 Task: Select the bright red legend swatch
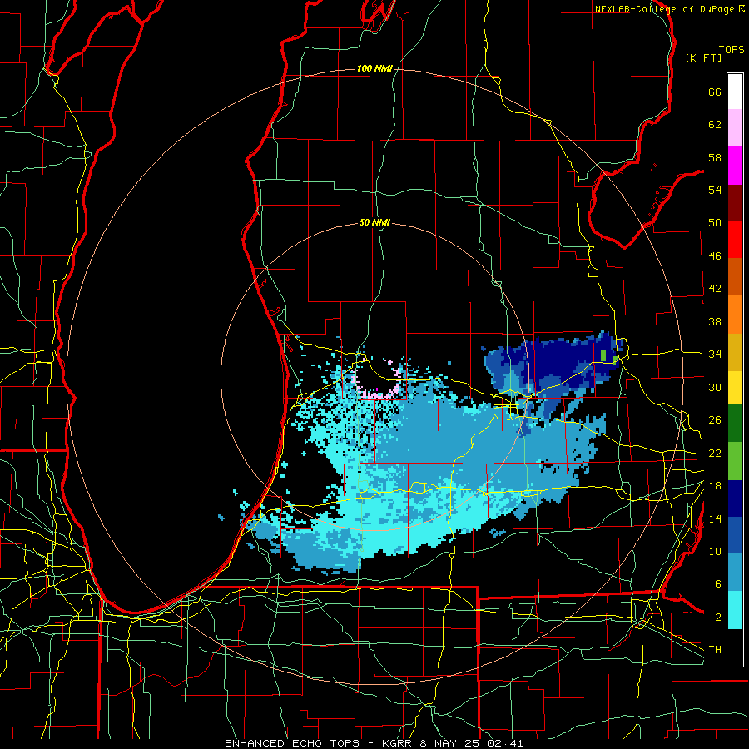pos(735,240)
